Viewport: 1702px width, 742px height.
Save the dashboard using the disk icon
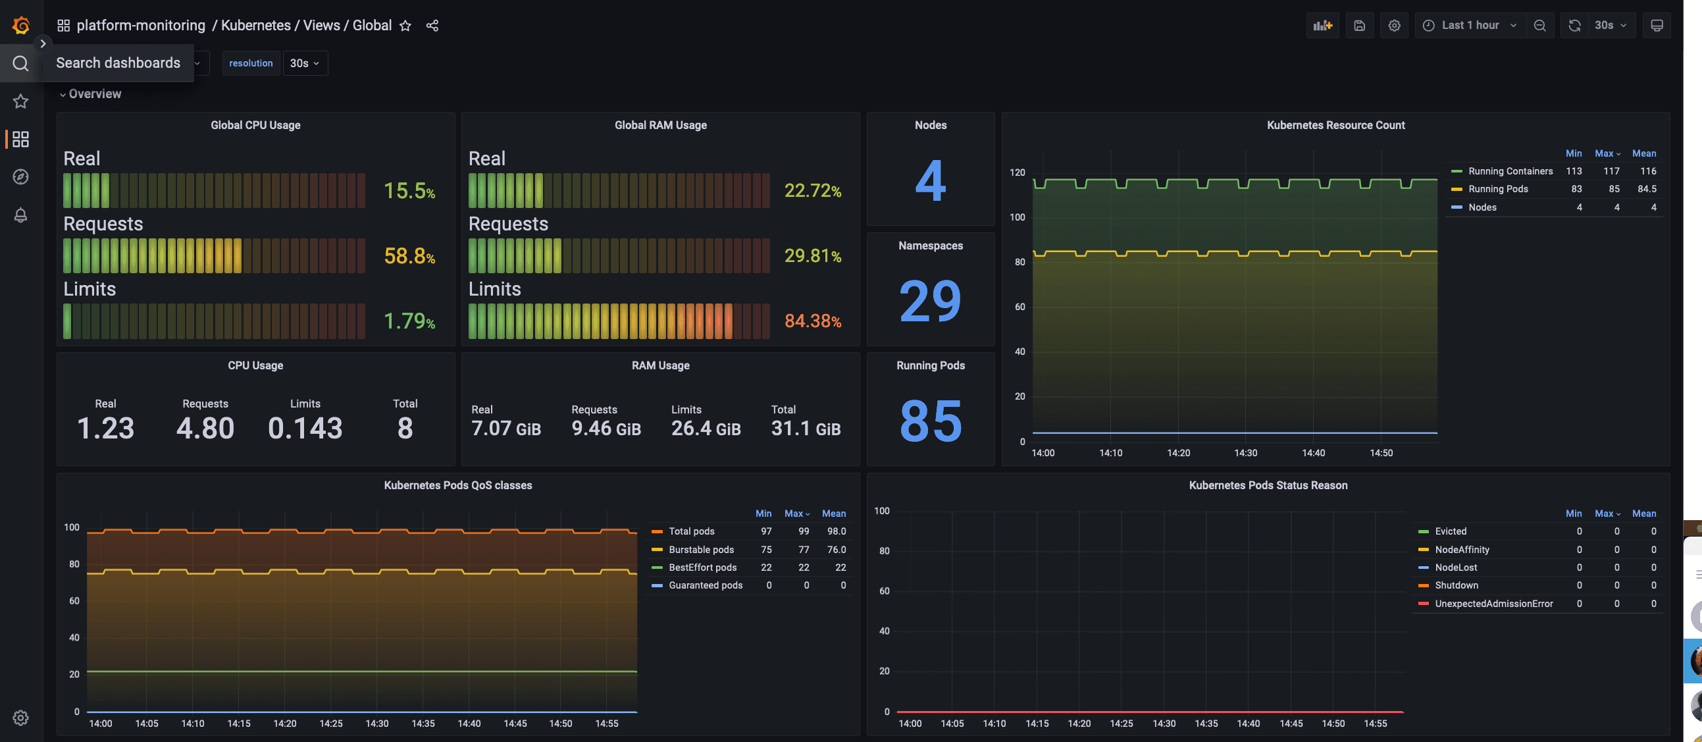click(x=1360, y=25)
